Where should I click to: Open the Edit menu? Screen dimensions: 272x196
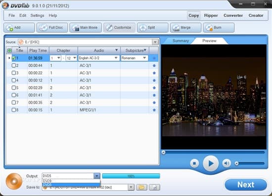click(x=23, y=15)
